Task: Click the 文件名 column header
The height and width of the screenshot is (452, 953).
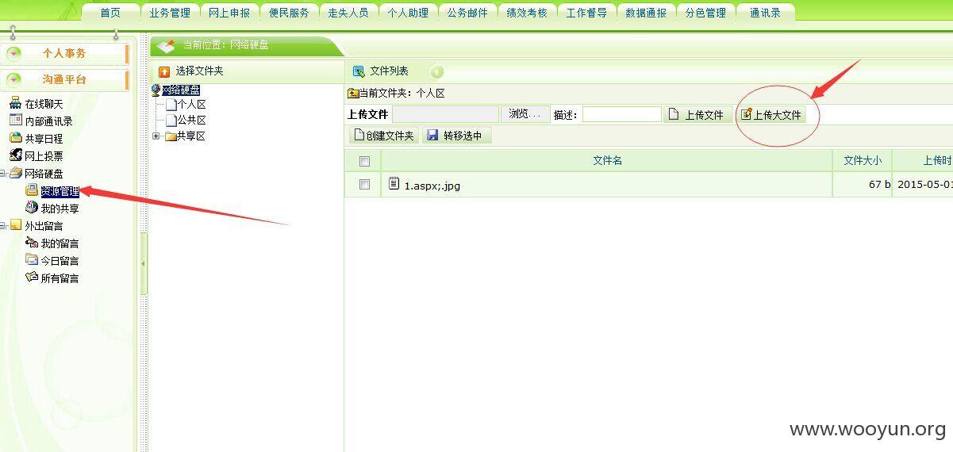Action: 607,161
